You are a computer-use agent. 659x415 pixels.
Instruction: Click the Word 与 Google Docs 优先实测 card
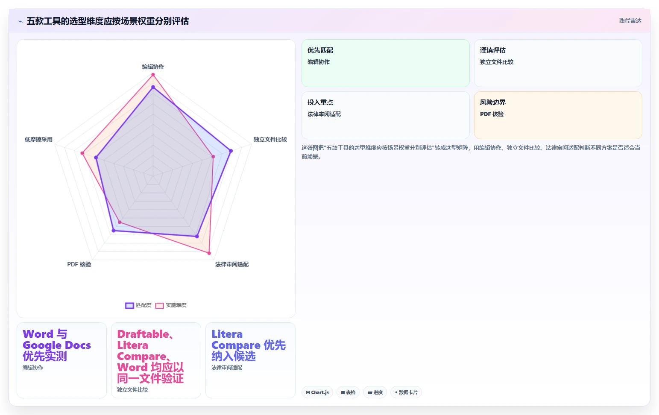coord(62,360)
